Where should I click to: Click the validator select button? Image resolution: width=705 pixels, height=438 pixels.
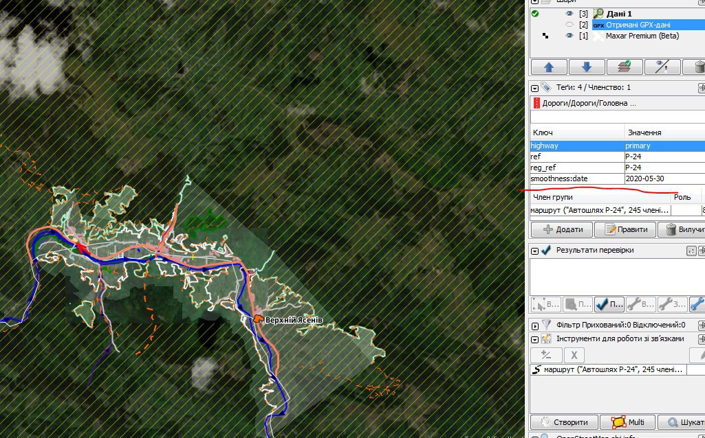(x=545, y=304)
